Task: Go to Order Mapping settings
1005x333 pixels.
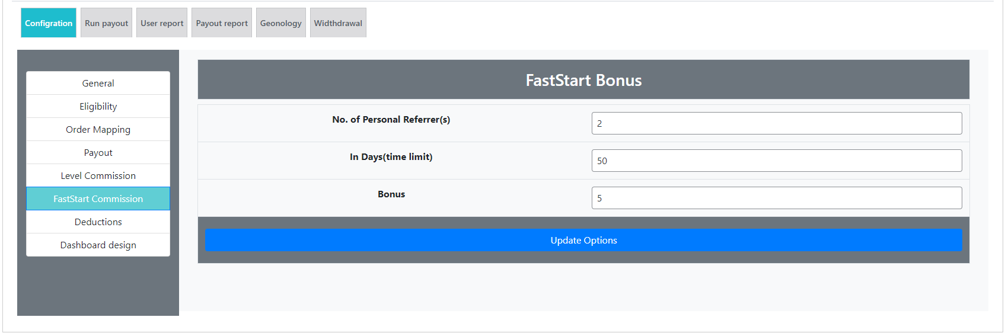Action: coord(98,130)
